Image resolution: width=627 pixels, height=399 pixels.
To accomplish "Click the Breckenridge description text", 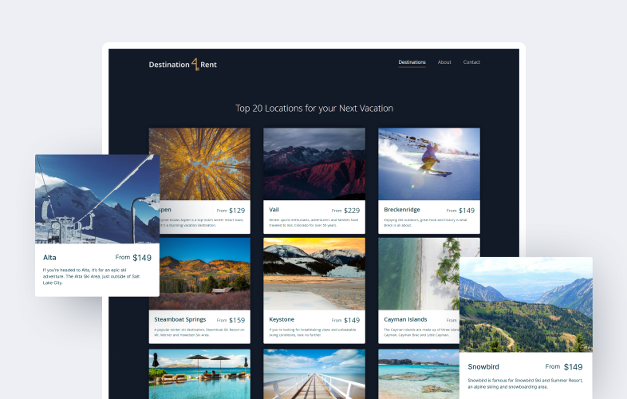I will 425,223.
